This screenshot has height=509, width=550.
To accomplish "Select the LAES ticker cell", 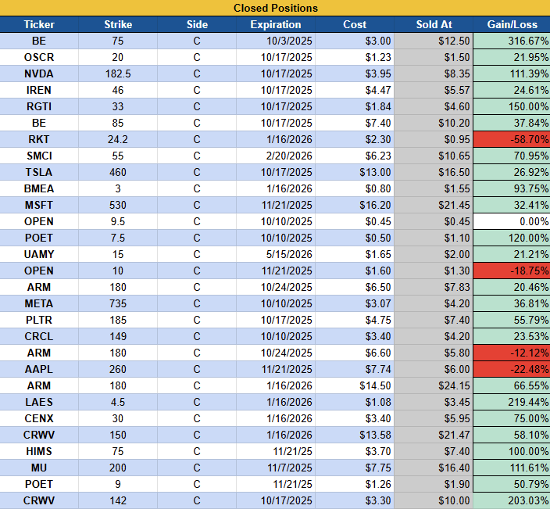I will coord(39,402).
